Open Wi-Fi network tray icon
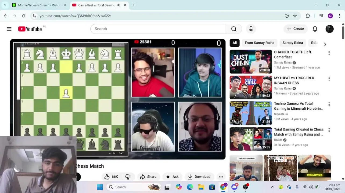The width and height of the screenshot is (345, 193). [x=305, y=187]
